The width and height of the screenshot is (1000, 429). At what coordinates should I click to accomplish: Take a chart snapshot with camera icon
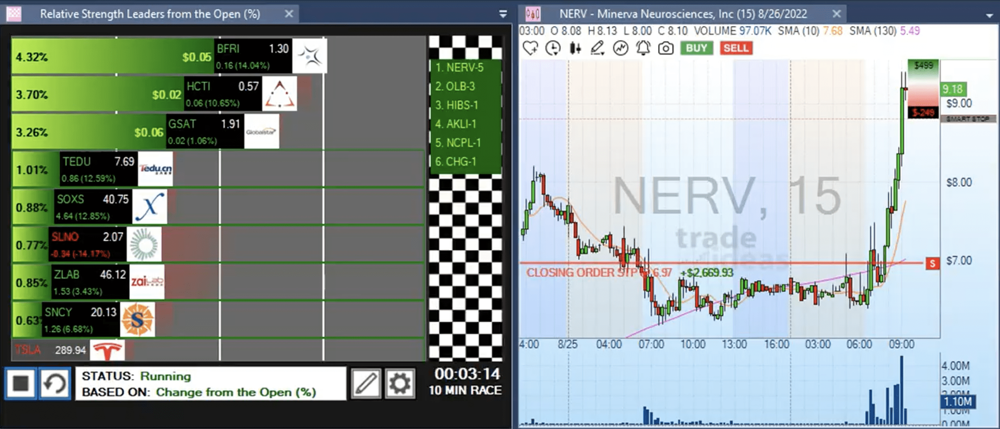point(666,49)
